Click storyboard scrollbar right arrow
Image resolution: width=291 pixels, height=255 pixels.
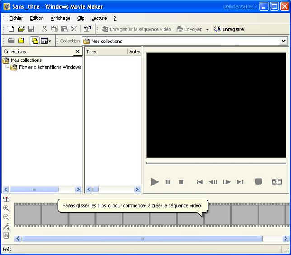[286, 238]
